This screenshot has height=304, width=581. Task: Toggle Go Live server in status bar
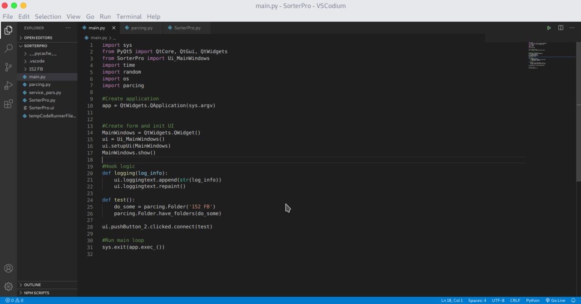pyautogui.click(x=555, y=300)
